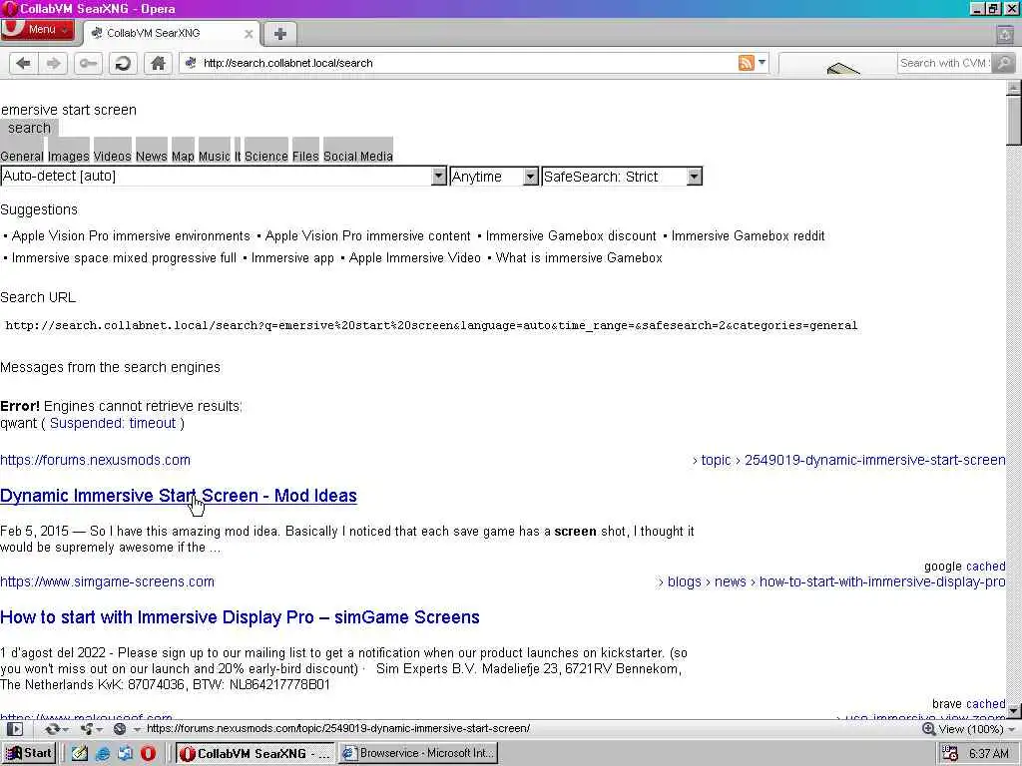
Task: Launch Opera from quick launch
Action: (148, 754)
